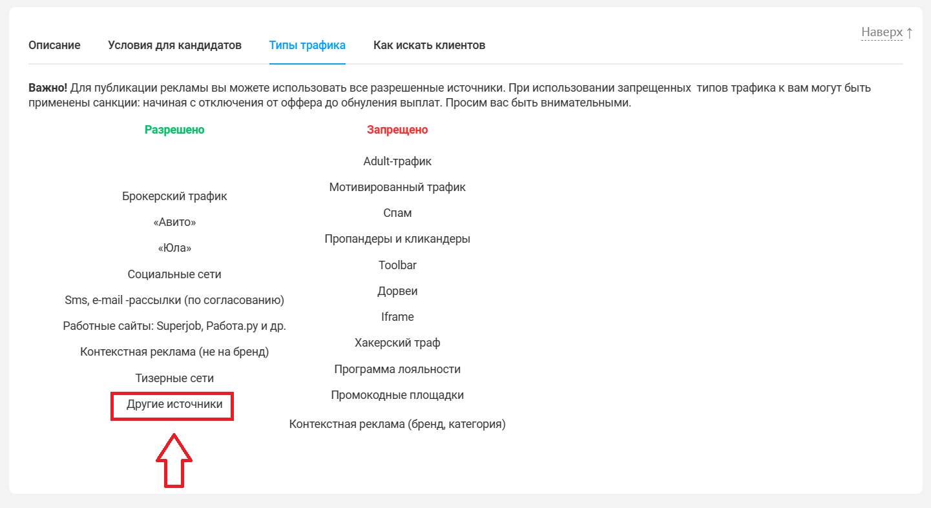Select Брокерский трафик item
Screen dimensions: 931x508
click(174, 196)
